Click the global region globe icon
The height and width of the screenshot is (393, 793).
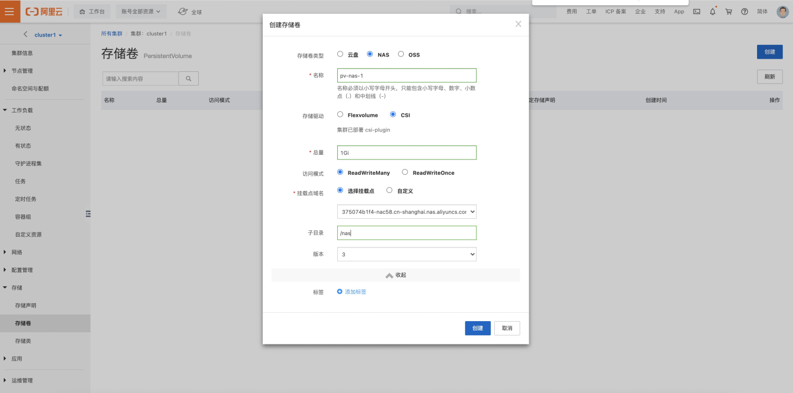182,11
